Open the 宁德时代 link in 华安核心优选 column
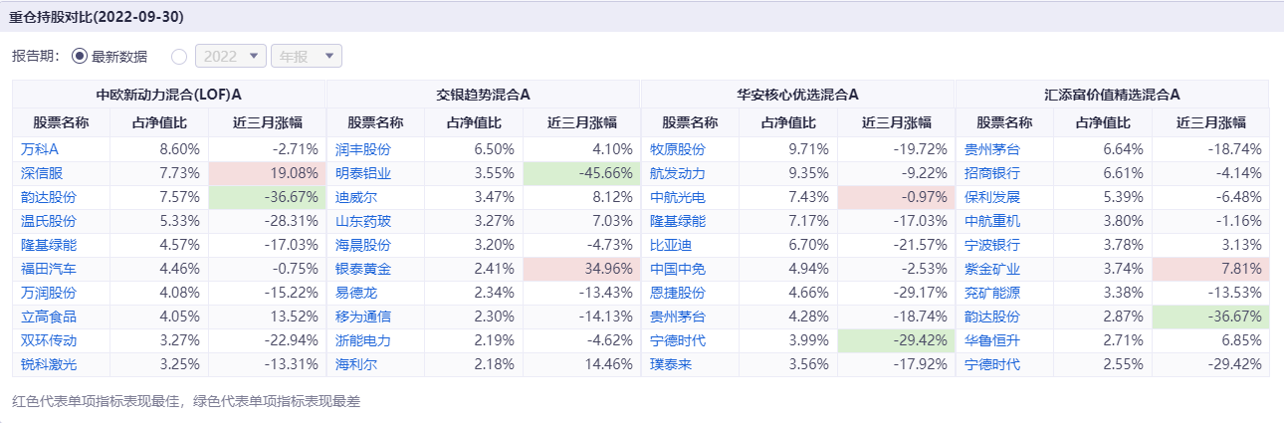The image size is (1284, 423). pos(677,340)
